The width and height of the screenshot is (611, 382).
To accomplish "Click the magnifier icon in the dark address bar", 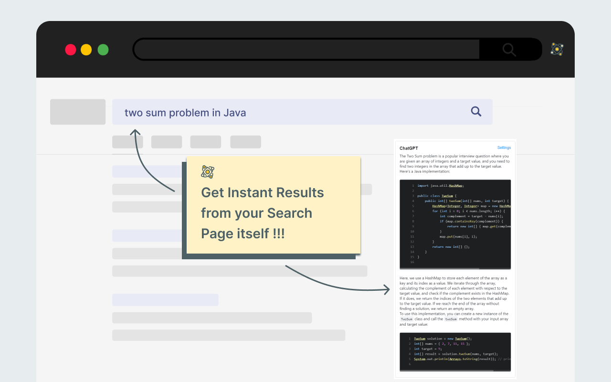I will (509, 49).
